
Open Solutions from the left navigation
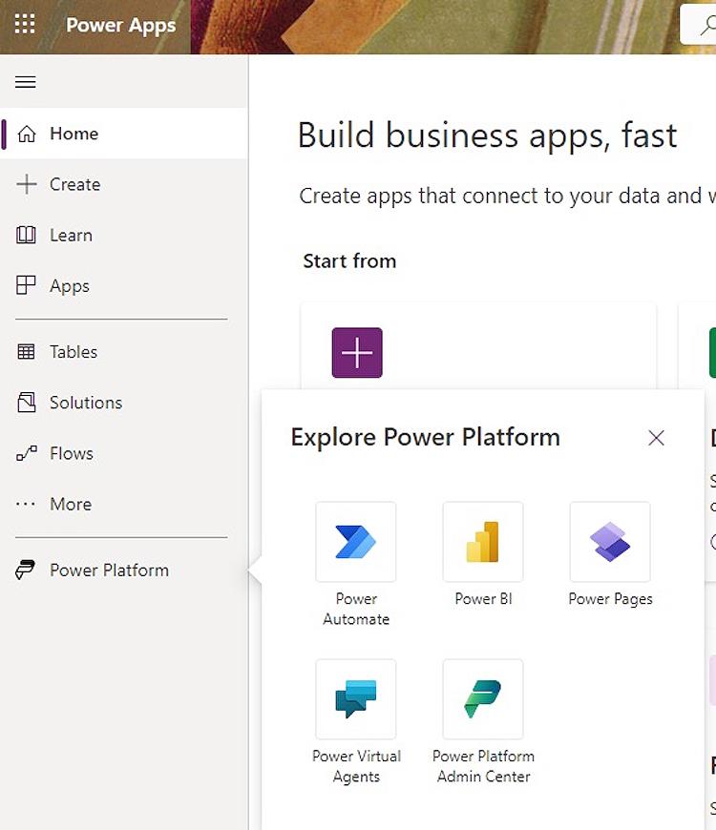[84, 402]
